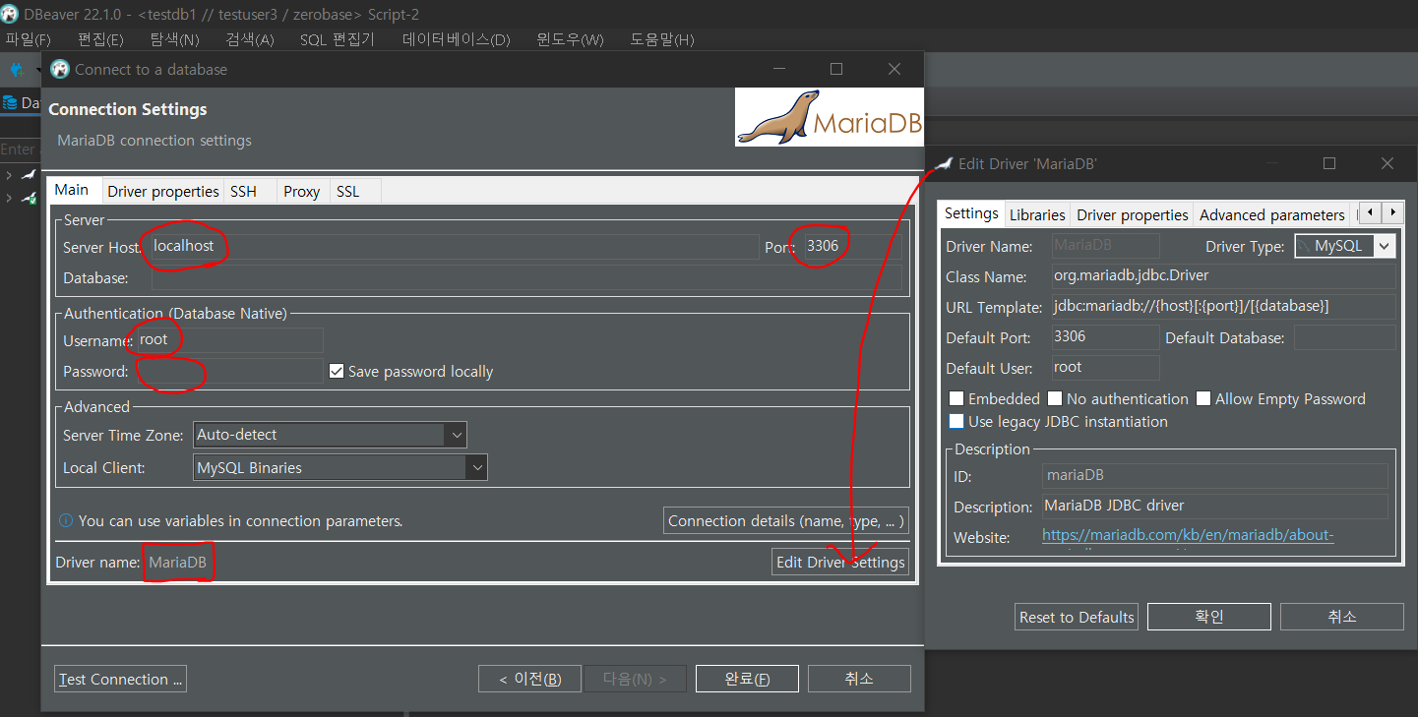Image resolution: width=1418 pixels, height=717 pixels.
Task: Switch to Libraries tab in Edit Driver
Action: pos(1037,214)
